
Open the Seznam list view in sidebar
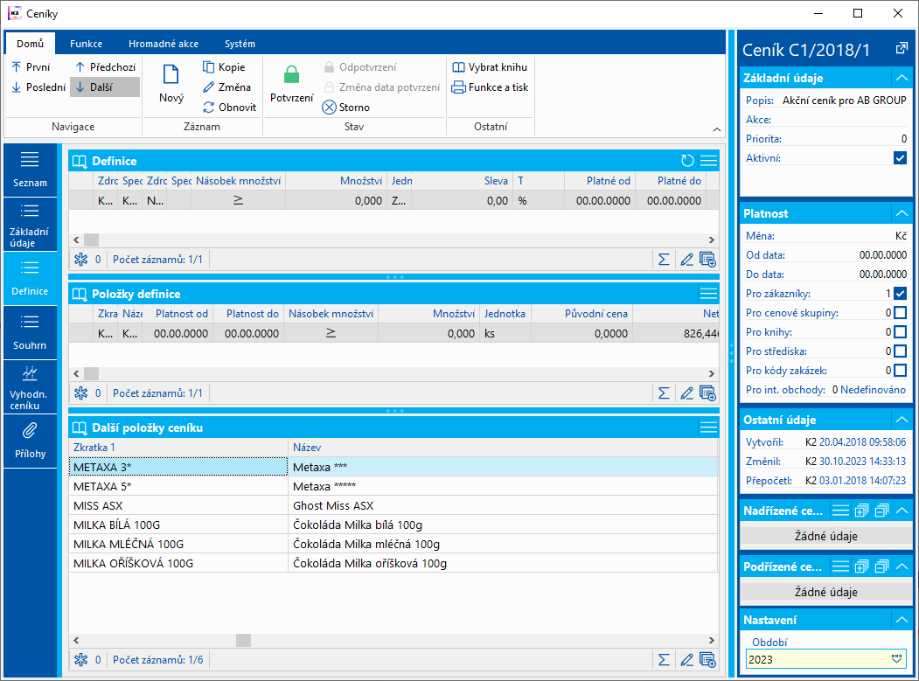click(30, 170)
